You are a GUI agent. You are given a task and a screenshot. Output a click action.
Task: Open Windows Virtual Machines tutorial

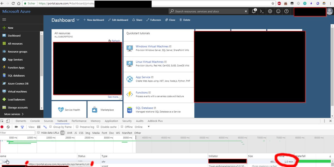pos(152,46)
